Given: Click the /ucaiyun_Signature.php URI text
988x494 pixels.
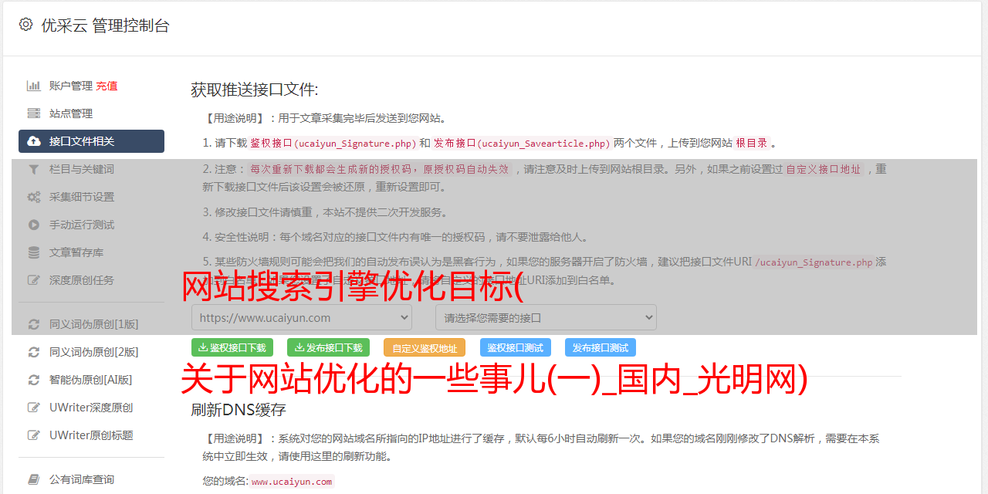Looking at the screenshot, I should [814, 262].
